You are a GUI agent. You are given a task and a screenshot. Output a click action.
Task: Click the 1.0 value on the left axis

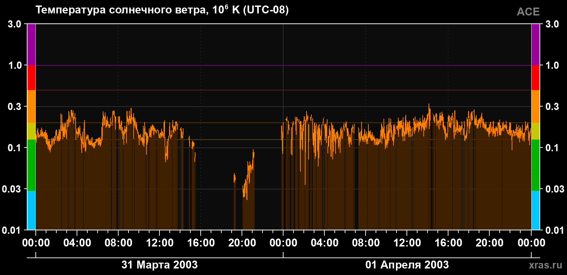pos(14,65)
